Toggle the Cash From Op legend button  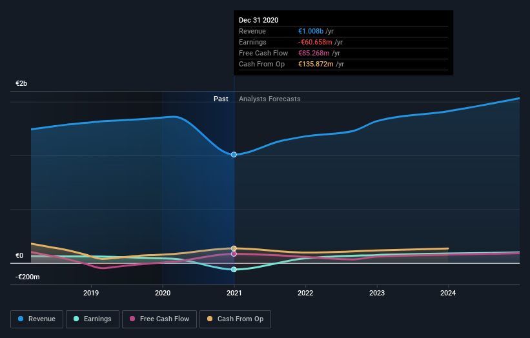(235, 319)
